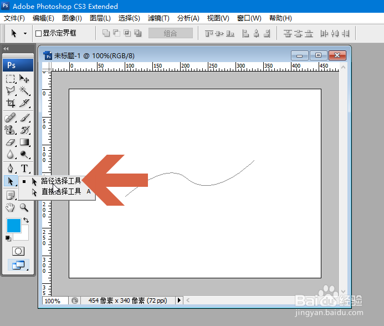Click the blue foreground color swatch
The image size is (384, 326).
(14, 226)
